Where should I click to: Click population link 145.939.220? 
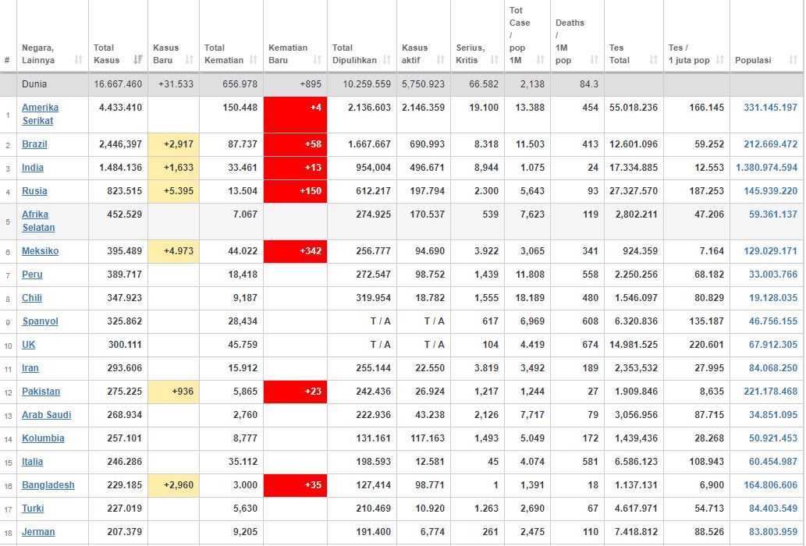(x=771, y=191)
